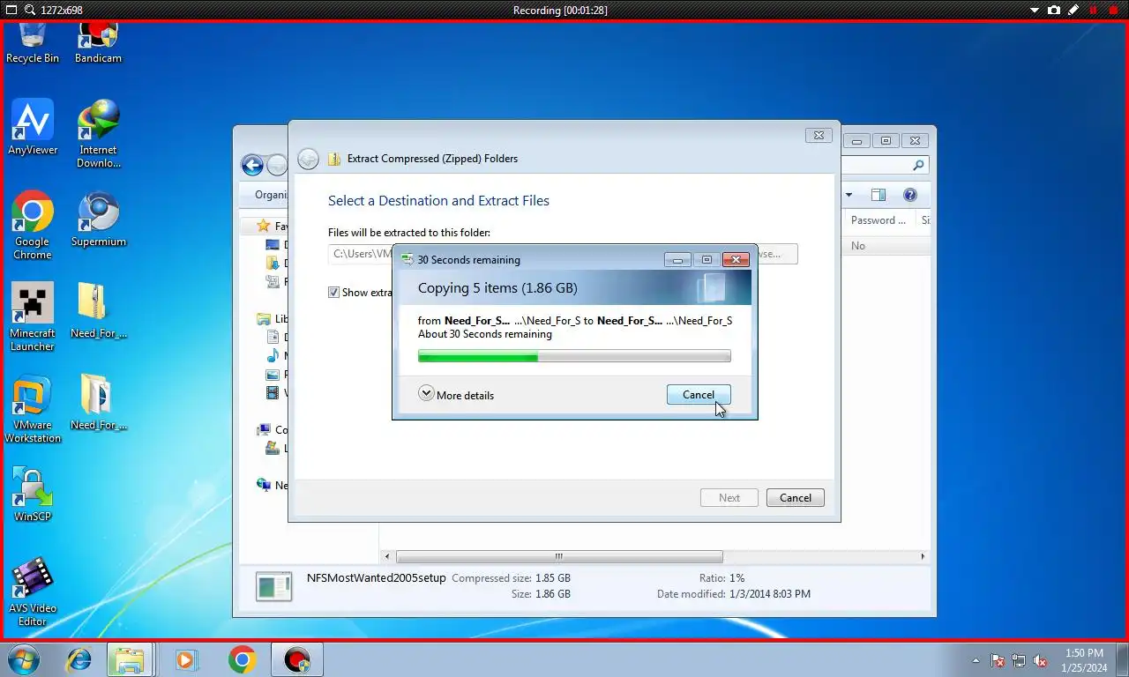The image size is (1129, 677).
Task: Select the Favorites star in Explorer sidebar
Action: point(263,226)
